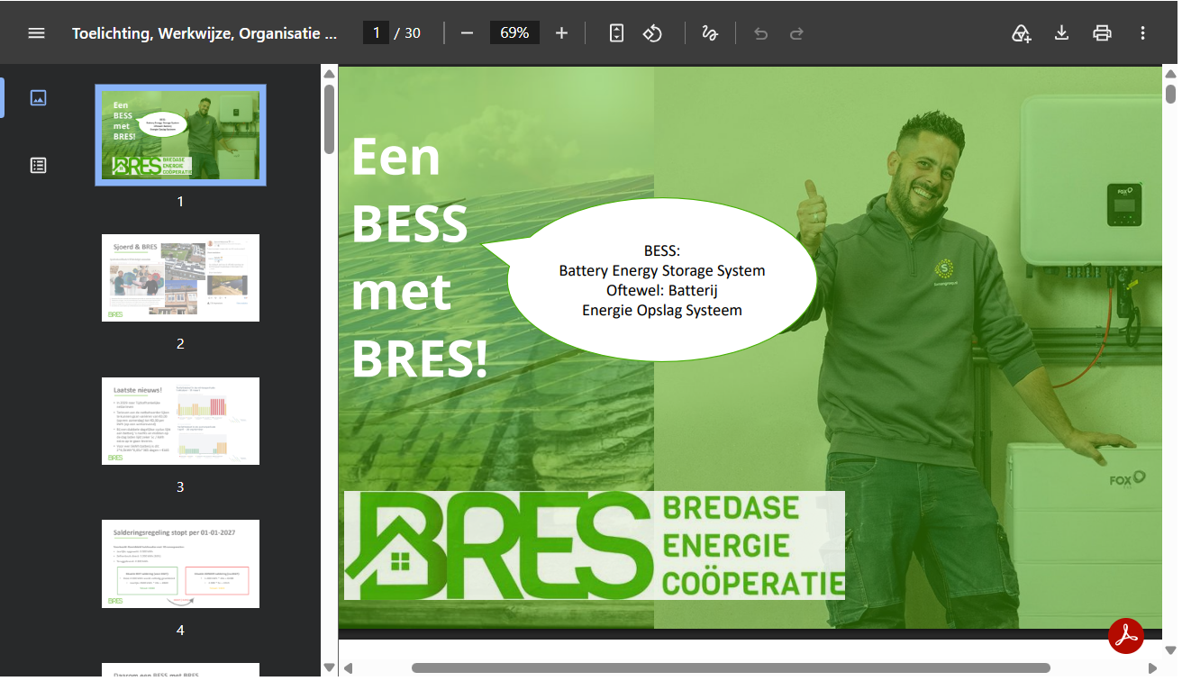Open page 3 thumbnail Laatste nieuws
1182x681 pixels.
180,421
